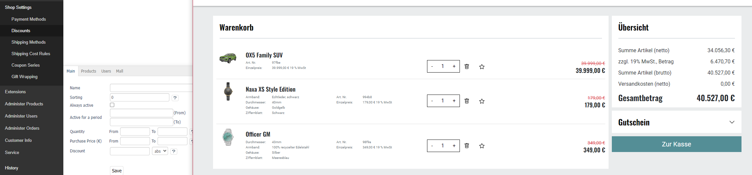Delete OX5 Family SUV from cart
Viewport: 752px width, 175px height.
coord(467,67)
